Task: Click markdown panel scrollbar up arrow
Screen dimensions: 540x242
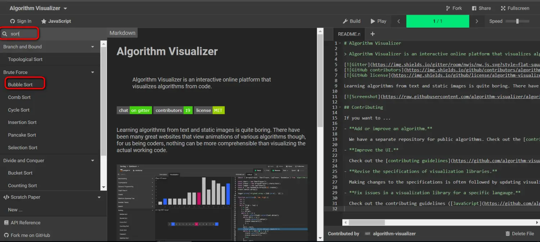Action: tap(320, 31)
